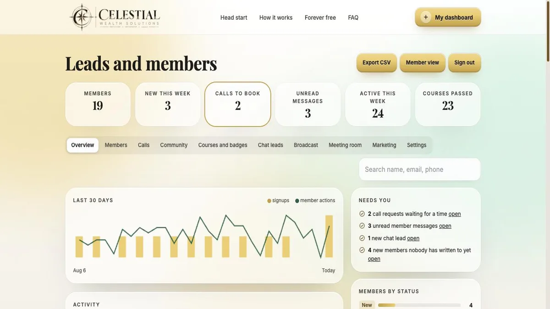The height and width of the screenshot is (309, 550).
Task: Open the FAQ navigation link
Action: (x=353, y=17)
